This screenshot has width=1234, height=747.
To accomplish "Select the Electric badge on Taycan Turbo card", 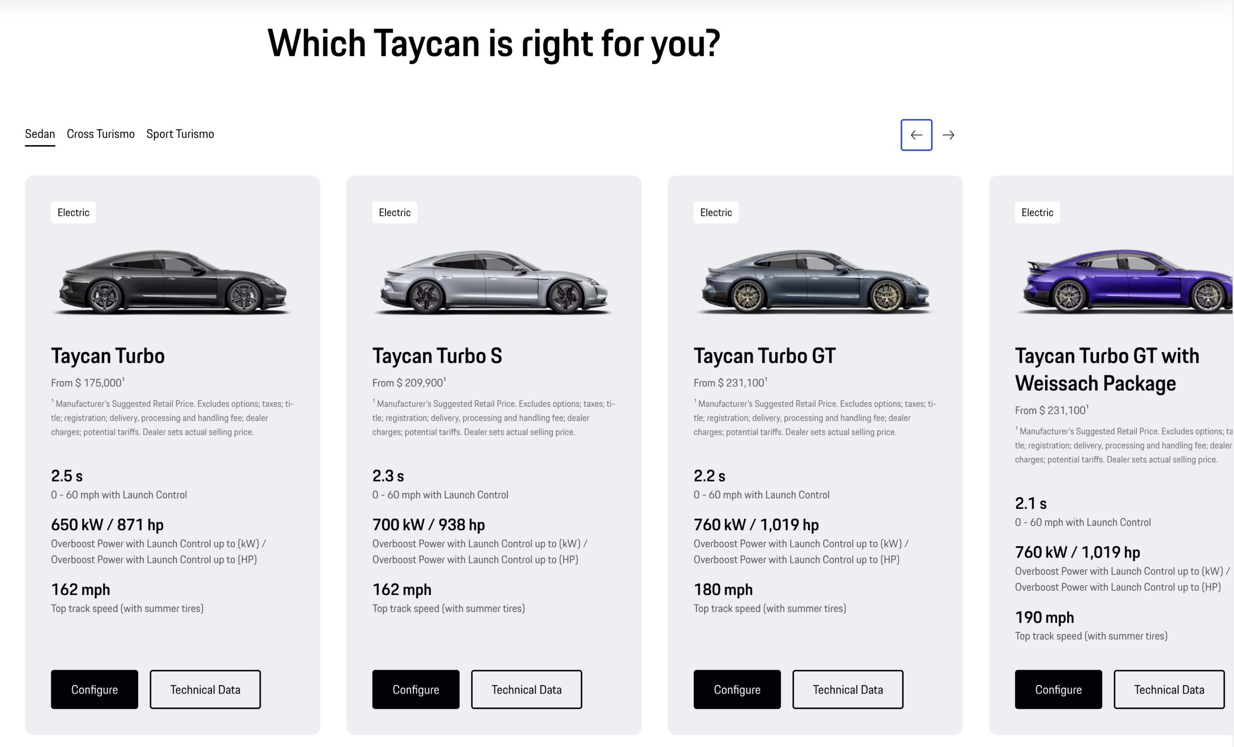I will pyautogui.click(x=73, y=212).
